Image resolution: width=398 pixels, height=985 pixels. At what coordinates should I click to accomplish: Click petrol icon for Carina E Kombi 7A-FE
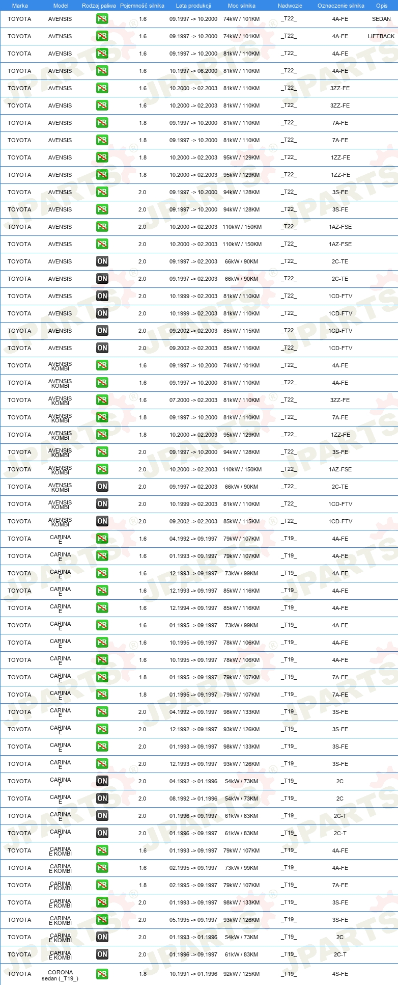[x=102, y=885]
